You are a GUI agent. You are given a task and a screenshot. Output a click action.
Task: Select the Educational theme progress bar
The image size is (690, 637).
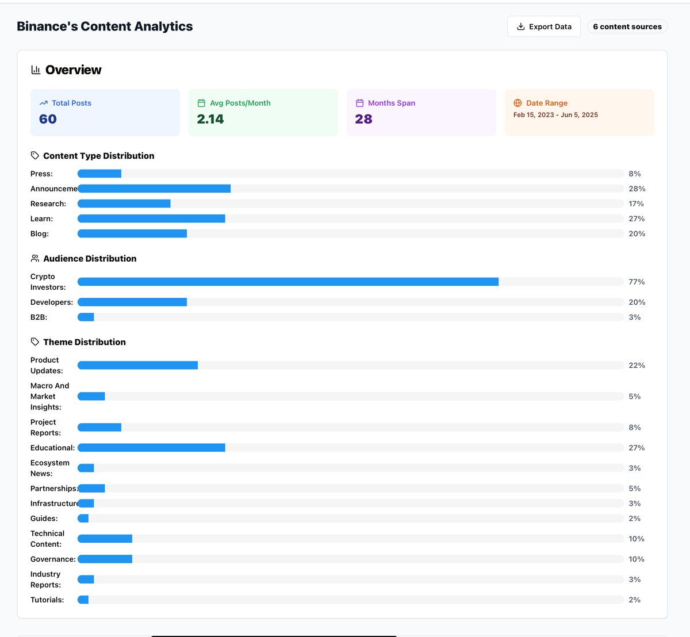coord(351,448)
